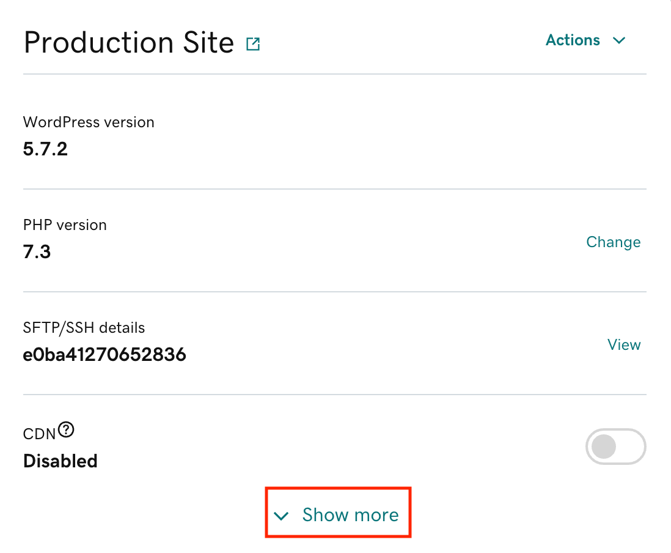Select the WordPress version number 5.7.2
This screenshot has width=671, height=553.
click(45, 149)
